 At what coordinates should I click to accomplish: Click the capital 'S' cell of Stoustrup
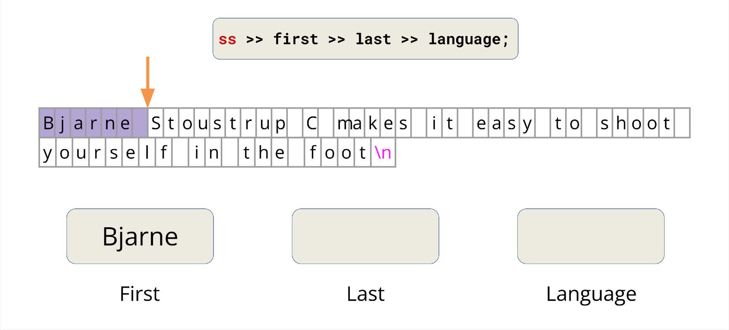click(x=156, y=123)
